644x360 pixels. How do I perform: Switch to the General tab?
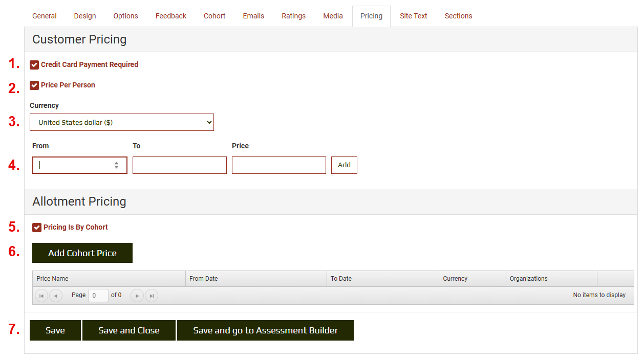[x=44, y=16]
